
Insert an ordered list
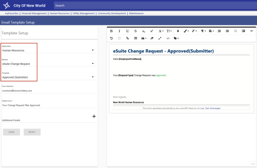pyautogui.click(x=219, y=31)
